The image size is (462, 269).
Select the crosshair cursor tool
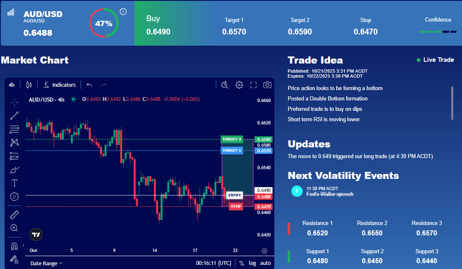tap(15, 102)
